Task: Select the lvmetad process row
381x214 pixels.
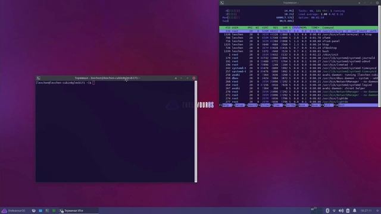Action: click(298, 65)
